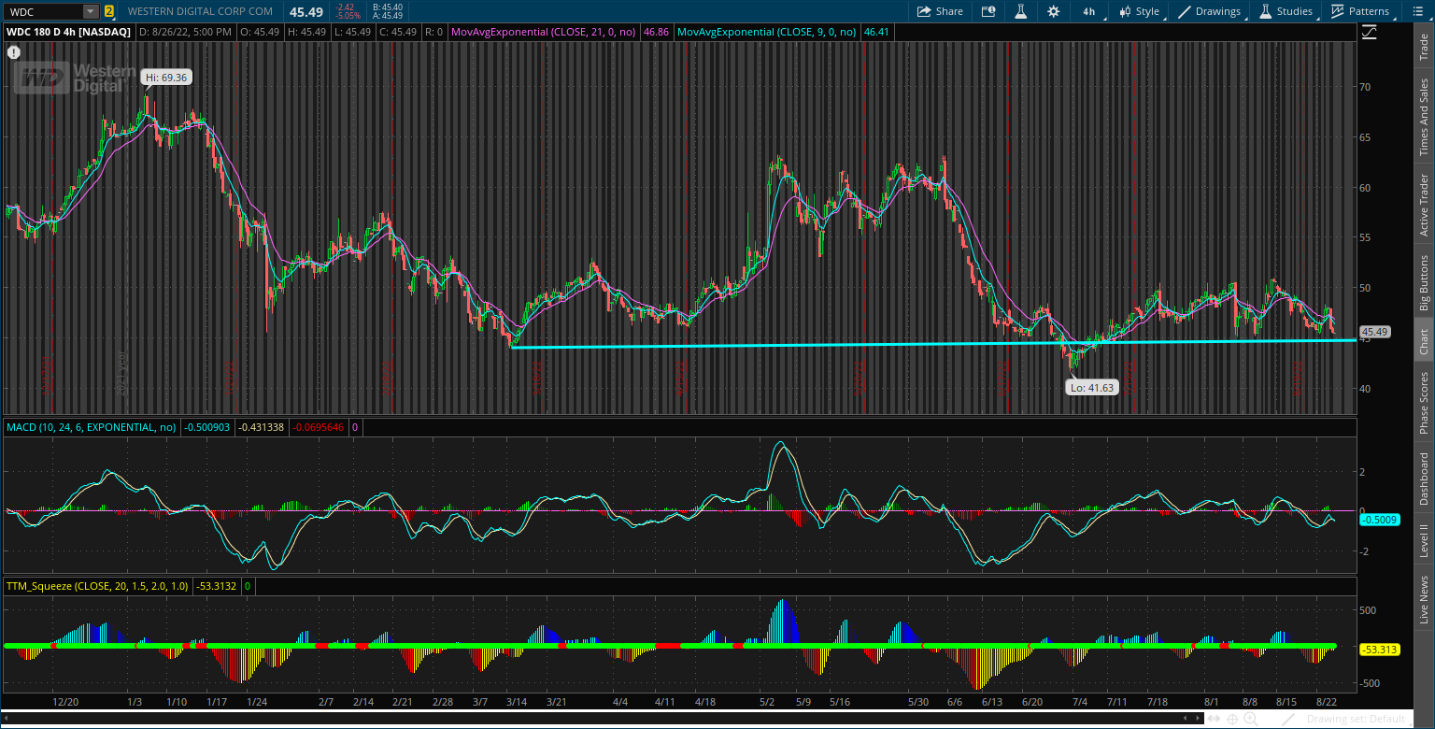Viewport: 1435px width, 729px height.
Task: Click the -53.3132 TTM squeeze value
Action: pyautogui.click(x=217, y=586)
